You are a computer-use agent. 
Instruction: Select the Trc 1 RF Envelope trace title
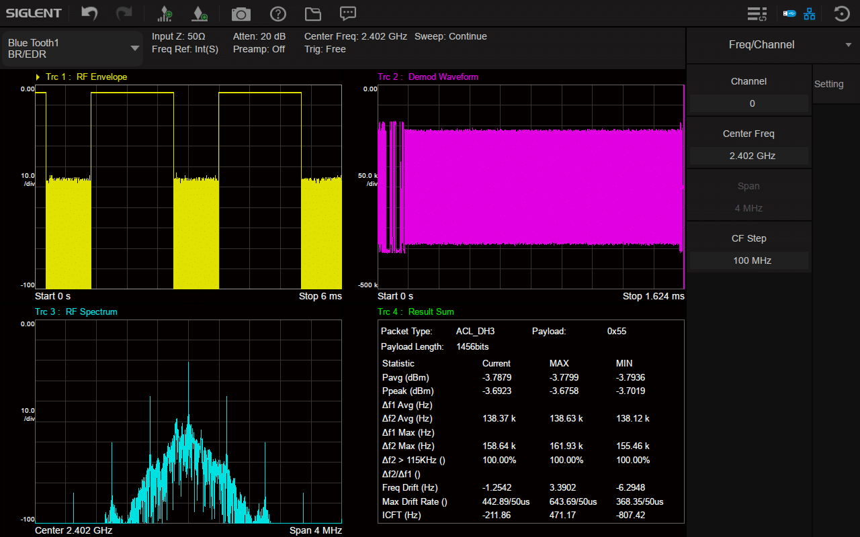pos(86,77)
